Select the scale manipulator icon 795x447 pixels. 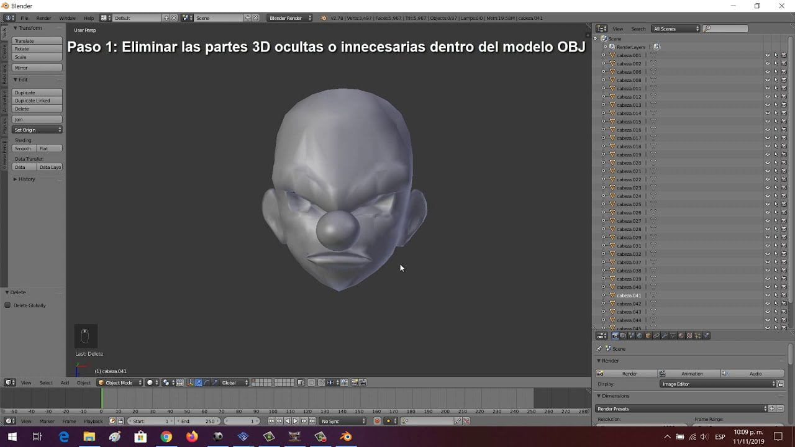[x=214, y=382]
